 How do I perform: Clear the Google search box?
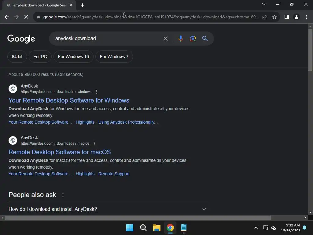click(165, 39)
